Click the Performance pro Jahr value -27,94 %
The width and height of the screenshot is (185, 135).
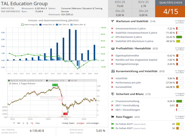[170, 83]
